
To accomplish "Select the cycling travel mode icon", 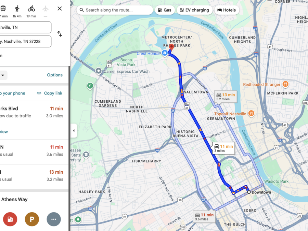I will pos(31,9).
